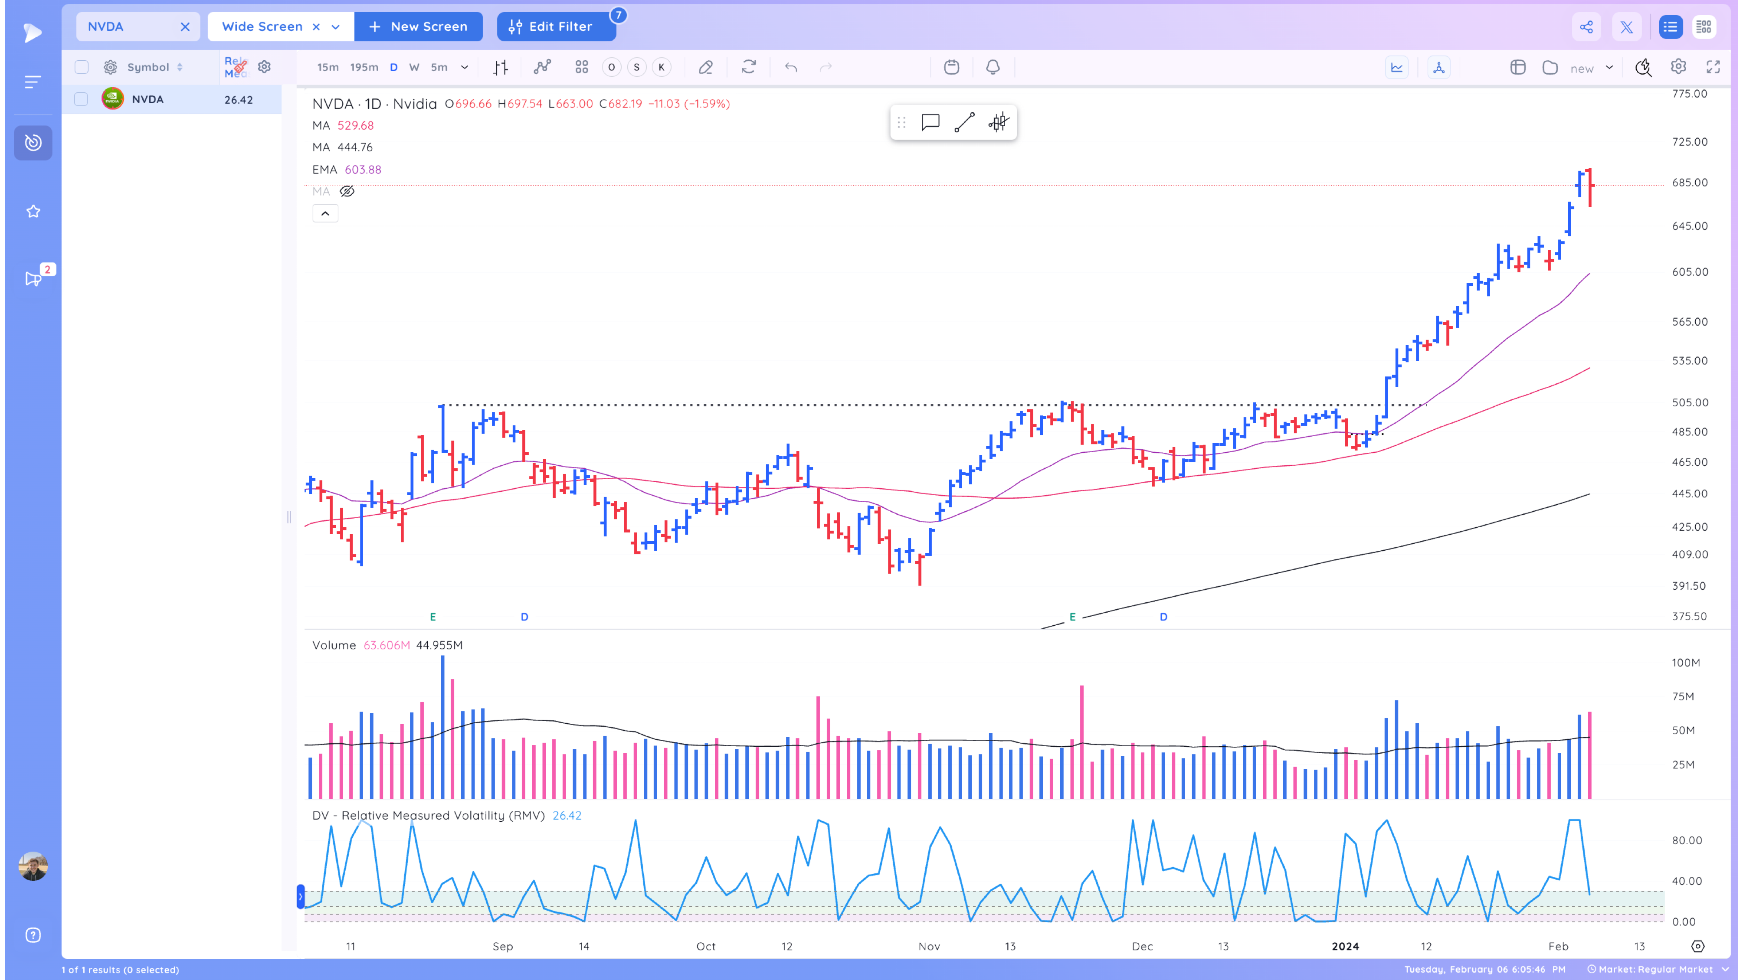Image resolution: width=1743 pixels, height=980 pixels.
Task: Open the layout grid icon
Action: click(582, 67)
